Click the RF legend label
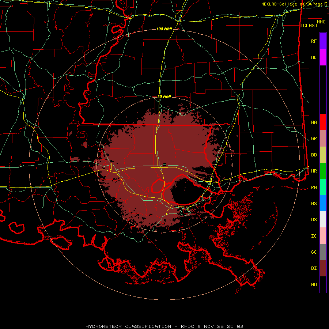 [x=314, y=41]
